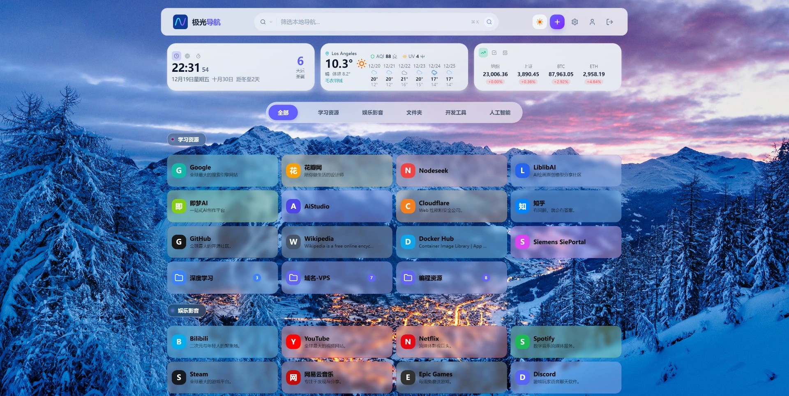Click the purple plus add button

[x=557, y=22]
